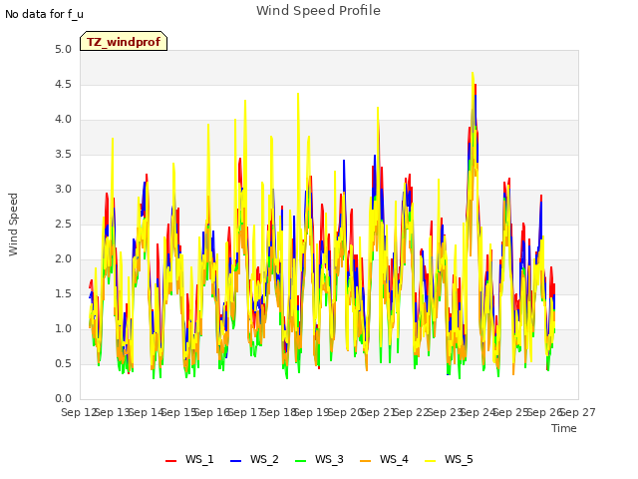Click the 0.5 y-axis tick value
Viewport: 638px width, 479px height.
tap(63, 363)
